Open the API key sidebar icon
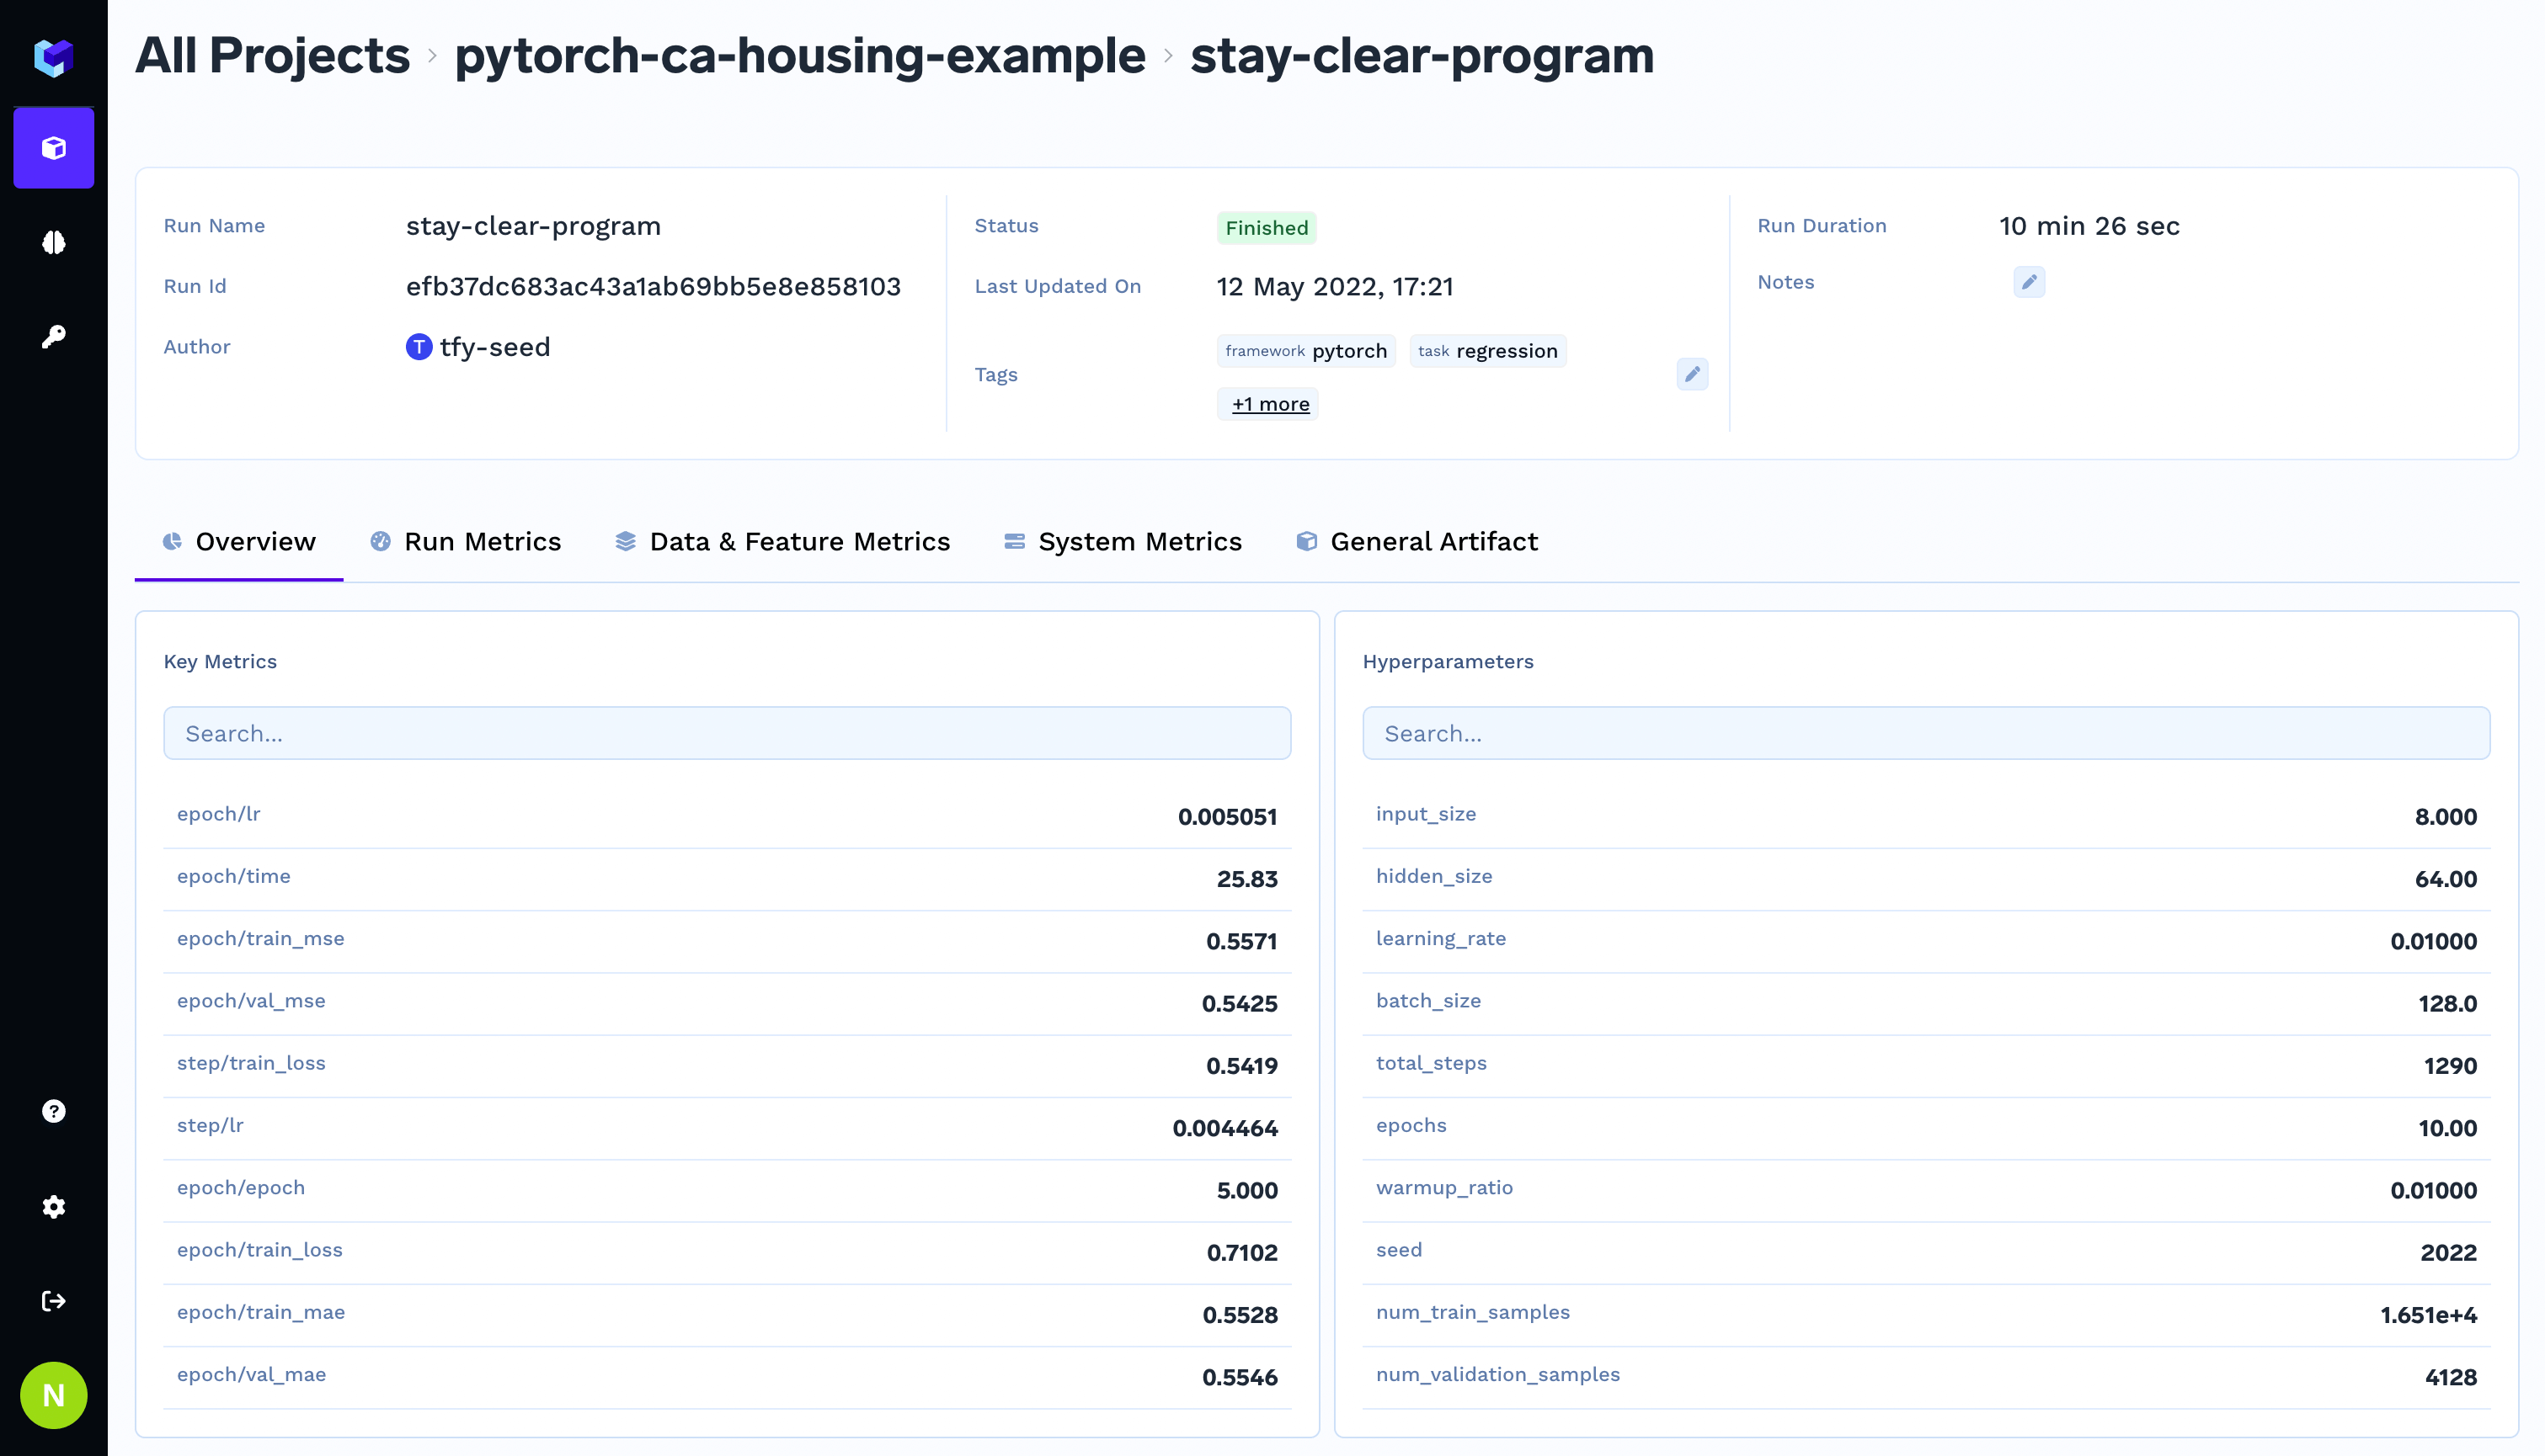 click(53, 336)
